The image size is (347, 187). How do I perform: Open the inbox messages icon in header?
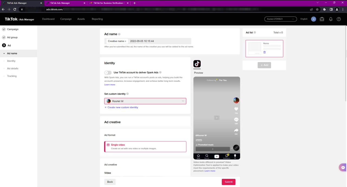point(322,19)
